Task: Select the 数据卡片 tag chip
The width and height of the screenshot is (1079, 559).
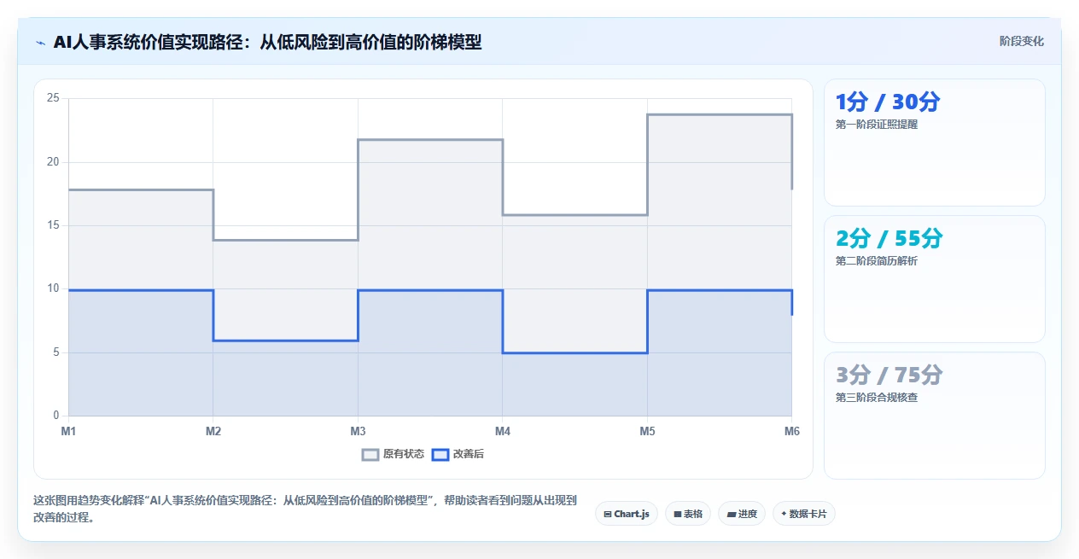Action: point(803,514)
